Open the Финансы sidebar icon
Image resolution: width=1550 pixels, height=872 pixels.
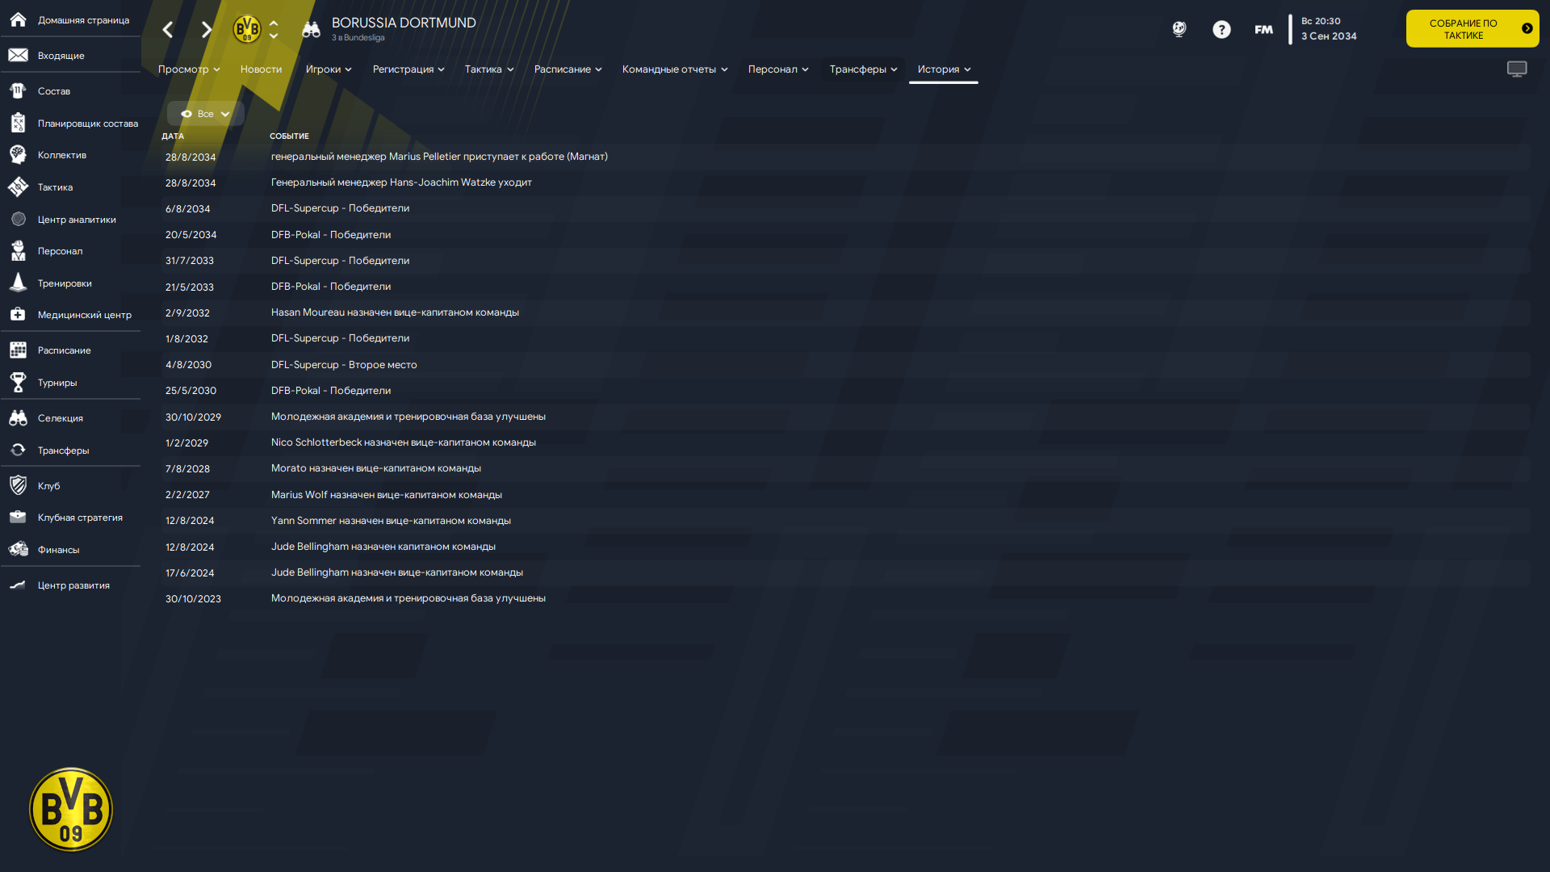click(x=18, y=550)
